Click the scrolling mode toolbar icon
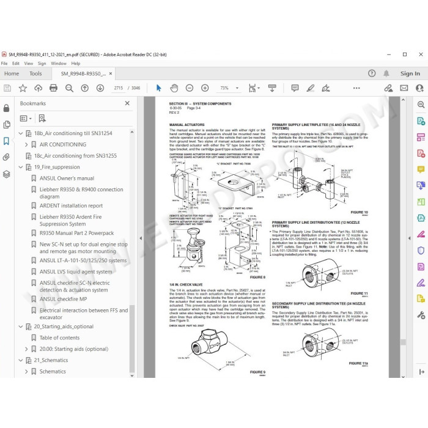 pos(272,88)
